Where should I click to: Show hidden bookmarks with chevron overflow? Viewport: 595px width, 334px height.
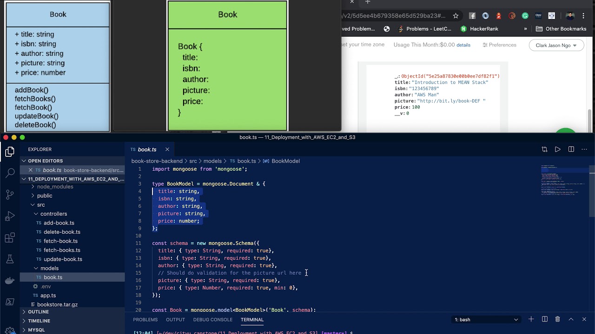525,29
